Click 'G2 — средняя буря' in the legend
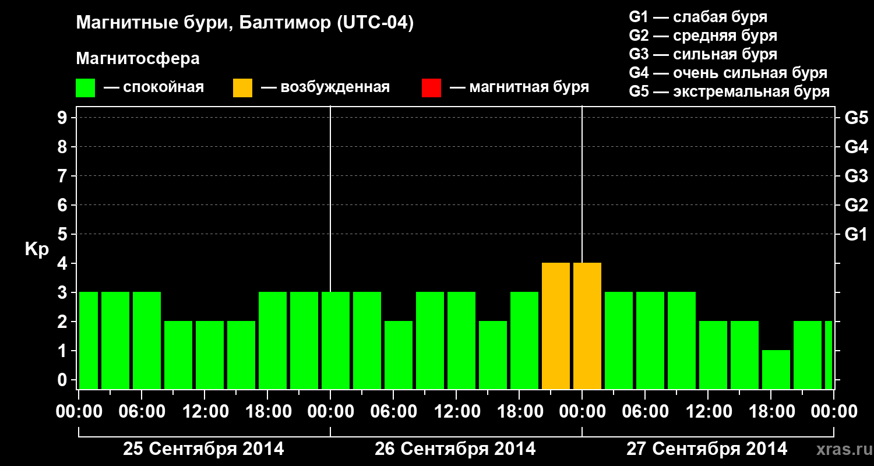Image resolution: width=874 pixels, height=466 pixels. pyautogui.click(x=703, y=36)
